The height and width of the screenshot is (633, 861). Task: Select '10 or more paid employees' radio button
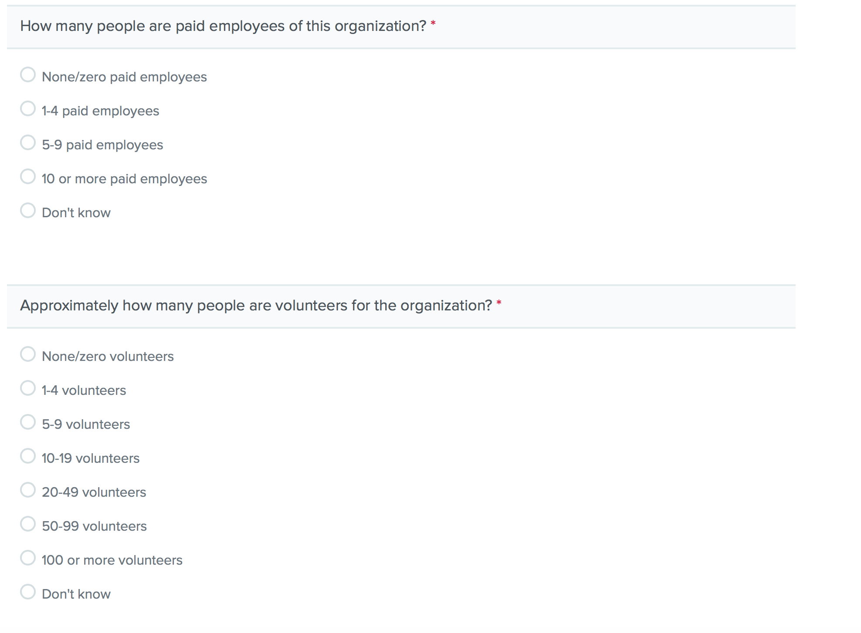[x=28, y=177]
